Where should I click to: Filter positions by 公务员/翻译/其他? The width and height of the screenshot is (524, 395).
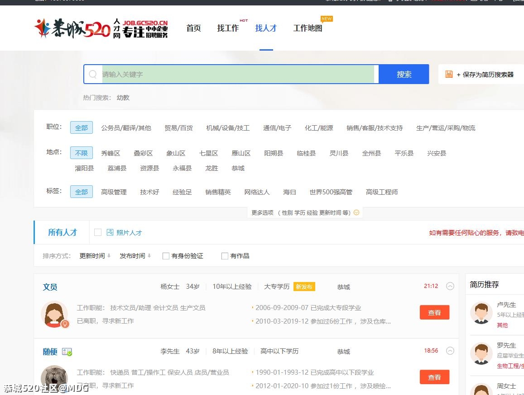pos(126,128)
